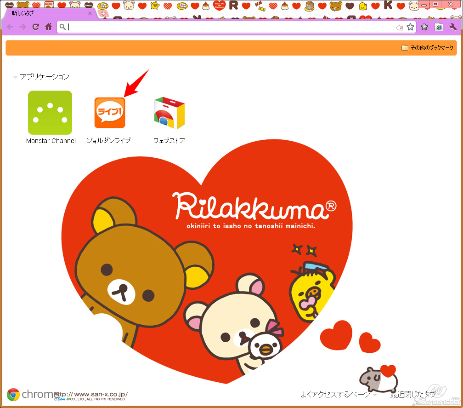
Task: Open the Monstar Channel app
Action: click(50, 113)
